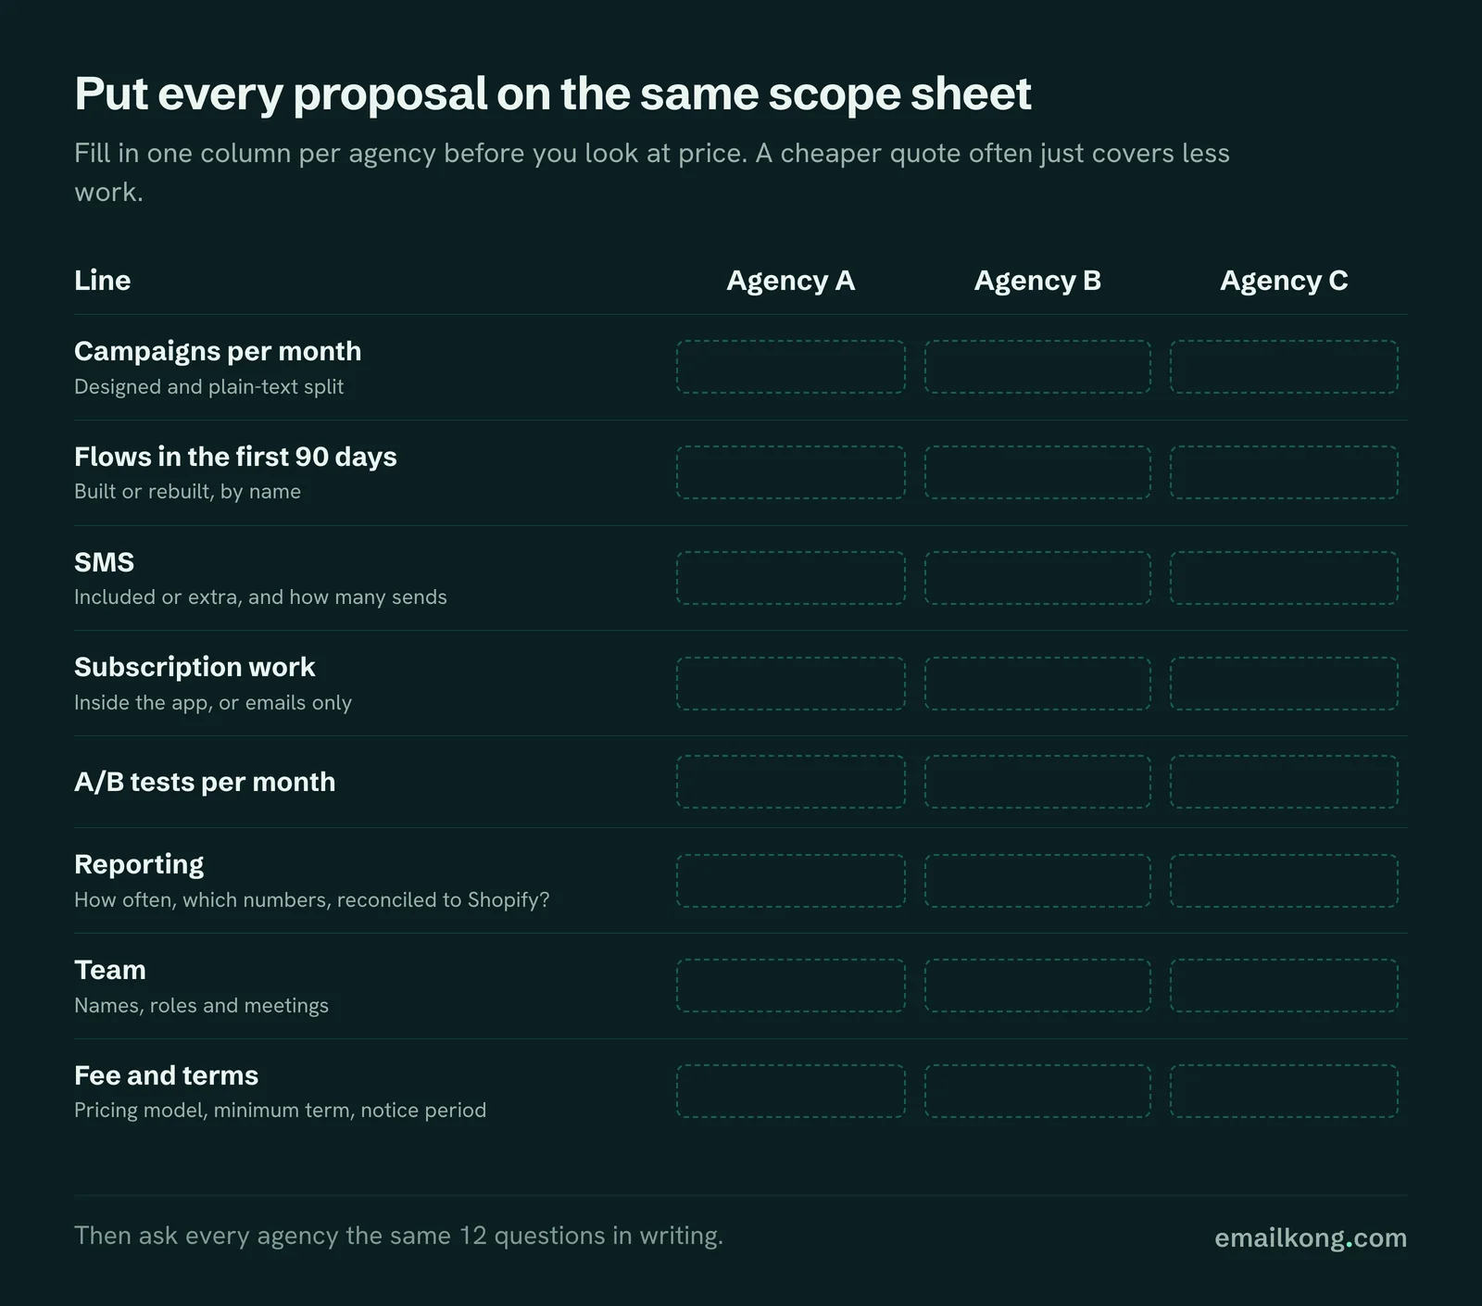Screen dimensions: 1482x1306
Task: Click the Agency B column header
Action: pyautogui.click(x=1037, y=281)
